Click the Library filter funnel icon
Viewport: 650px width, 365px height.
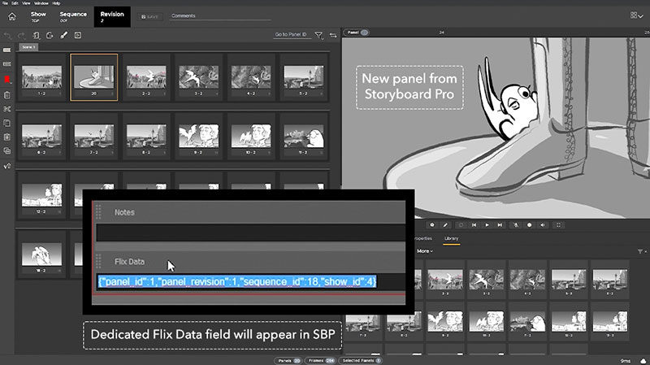640,252
